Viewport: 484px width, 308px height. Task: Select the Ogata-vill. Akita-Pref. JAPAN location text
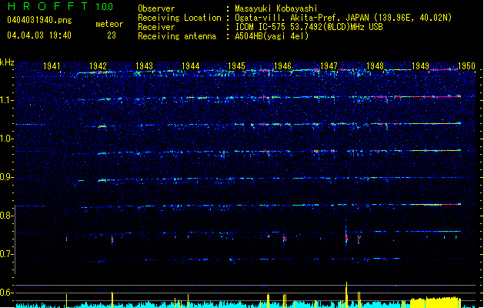[343, 18]
